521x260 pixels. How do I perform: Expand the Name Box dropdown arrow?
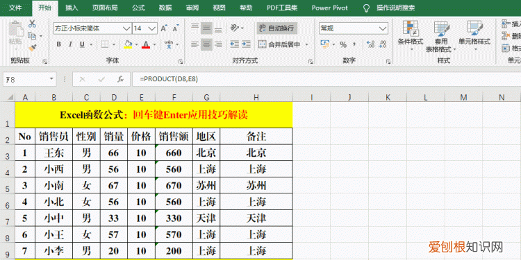(x=51, y=79)
